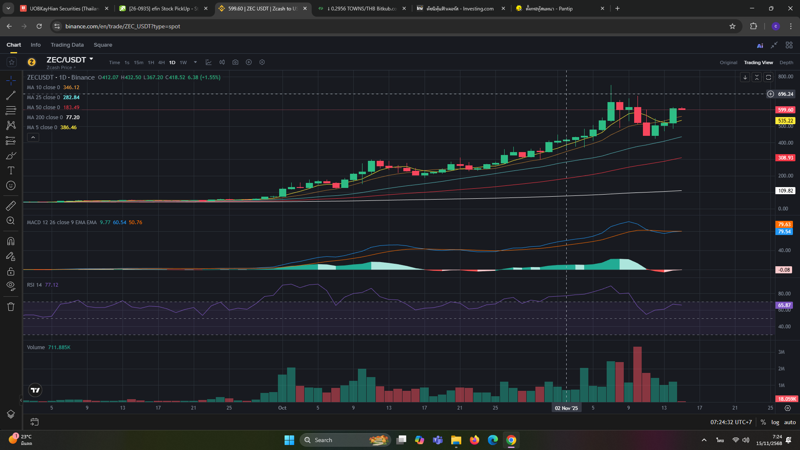Image resolution: width=800 pixels, height=450 pixels.
Task: Add ZEC/USDT to favorites star
Action: (12, 62)
